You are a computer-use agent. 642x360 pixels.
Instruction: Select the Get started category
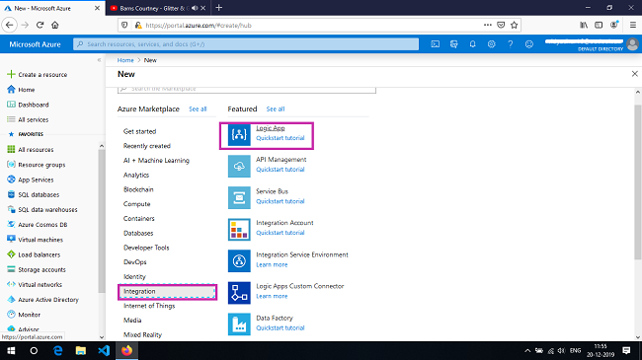pos(139,131)
